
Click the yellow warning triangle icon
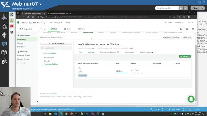click(12, 20)
